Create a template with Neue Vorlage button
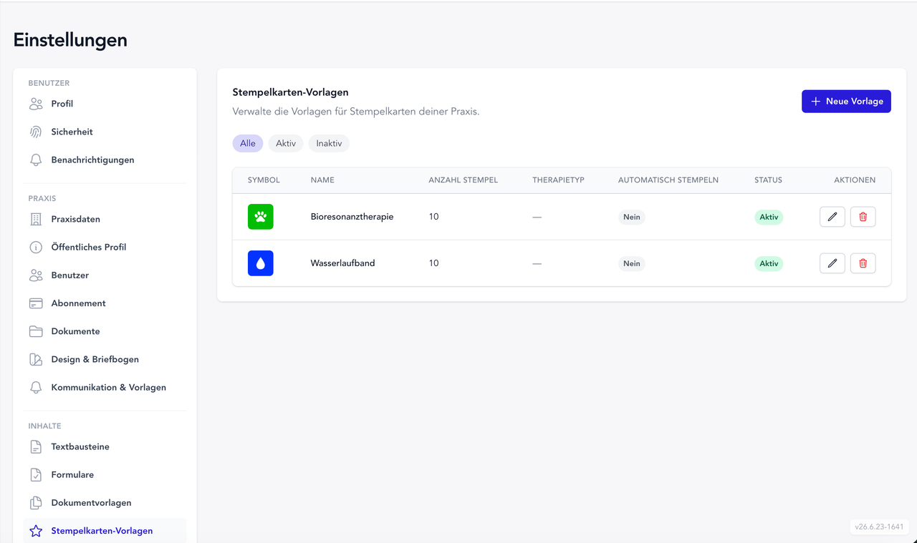This screenshot has width=917, height=543. [x=846, y=102]
